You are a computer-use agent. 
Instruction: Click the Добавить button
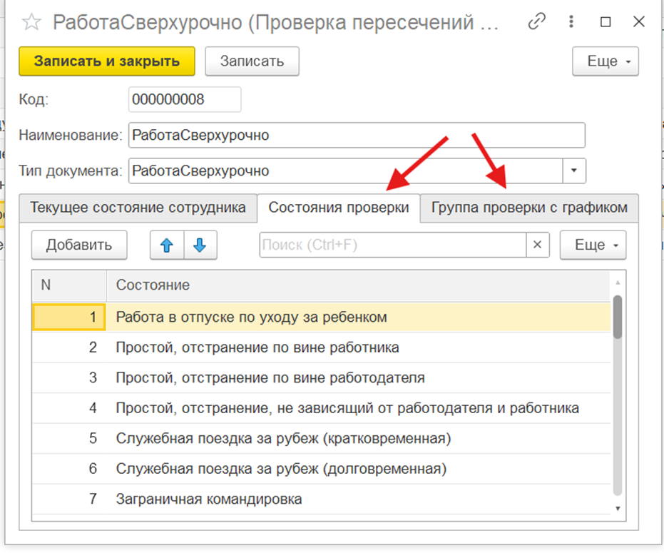79,245
